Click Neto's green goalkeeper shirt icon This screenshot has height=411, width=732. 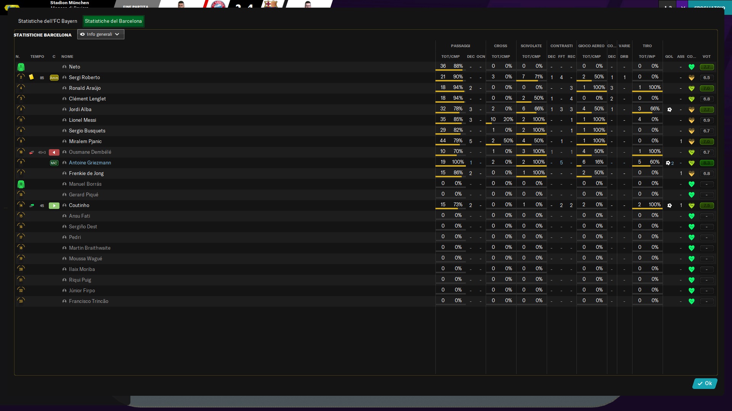(x=21, y=67)
